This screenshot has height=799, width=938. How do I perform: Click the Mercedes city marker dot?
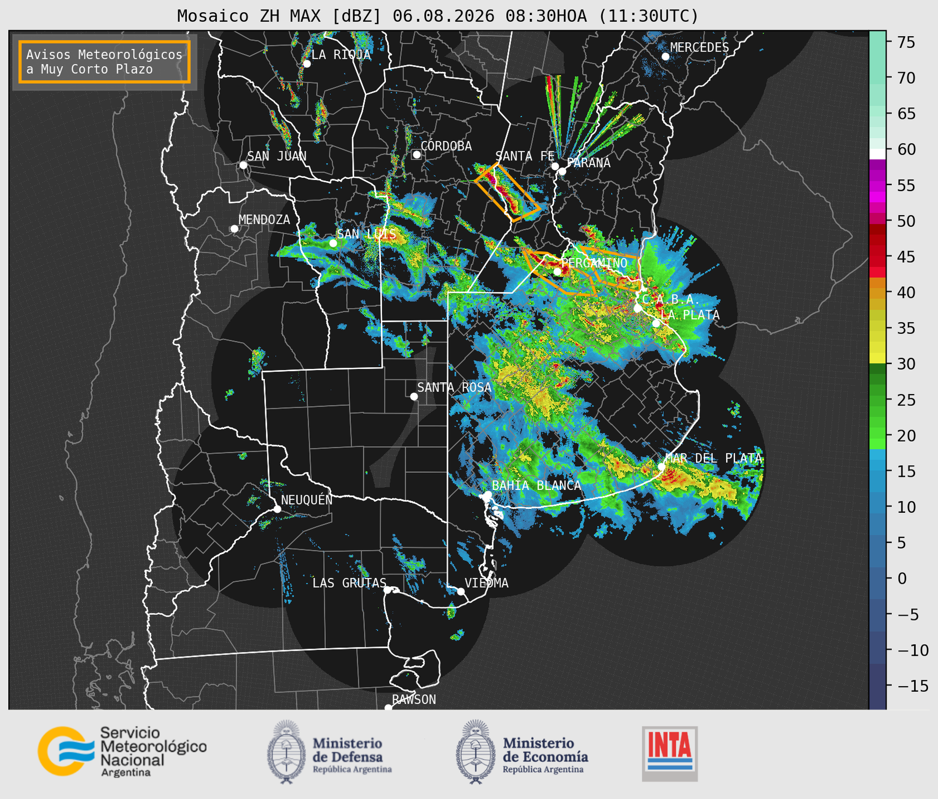666,57
